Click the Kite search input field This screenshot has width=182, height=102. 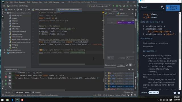point(150,7)
